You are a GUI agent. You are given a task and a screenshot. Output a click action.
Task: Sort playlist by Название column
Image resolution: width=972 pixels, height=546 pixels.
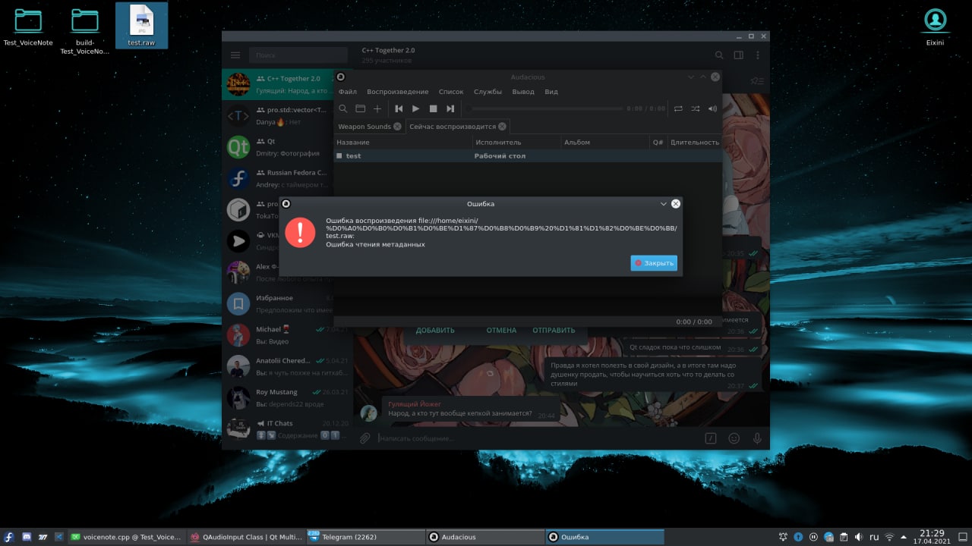tap(402, 143)
